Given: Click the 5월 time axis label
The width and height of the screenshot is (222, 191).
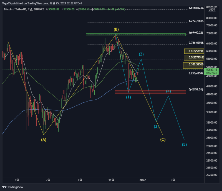Looking at the screenshot, I should point(17,180).
